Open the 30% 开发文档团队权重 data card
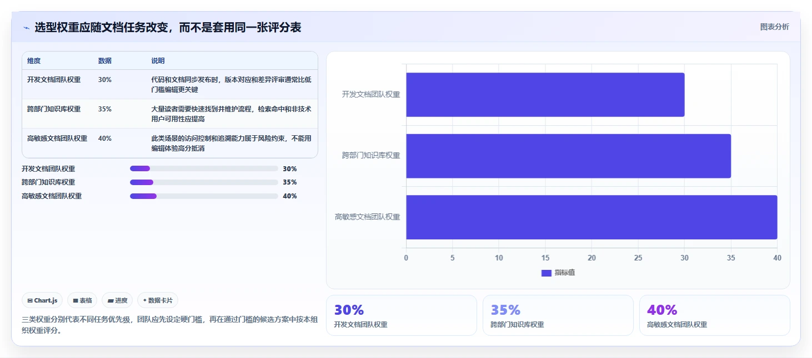812x358 pixels. point(401,315)
